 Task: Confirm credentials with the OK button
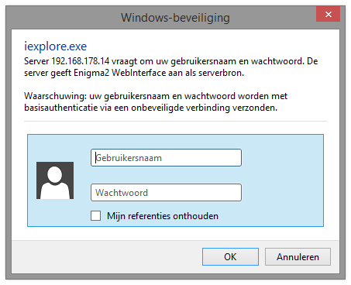coord(230,256)
